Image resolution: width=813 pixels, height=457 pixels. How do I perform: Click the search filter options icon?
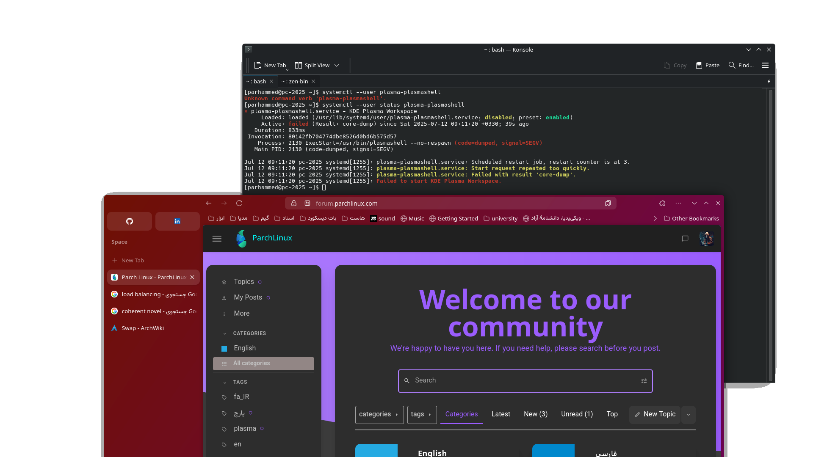pos(644,381)
